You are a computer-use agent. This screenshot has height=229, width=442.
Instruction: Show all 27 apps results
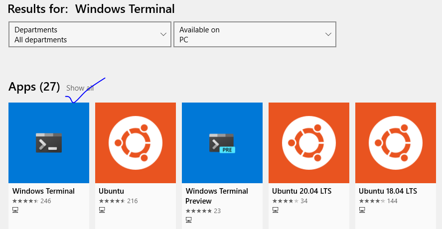click(80, 88)
